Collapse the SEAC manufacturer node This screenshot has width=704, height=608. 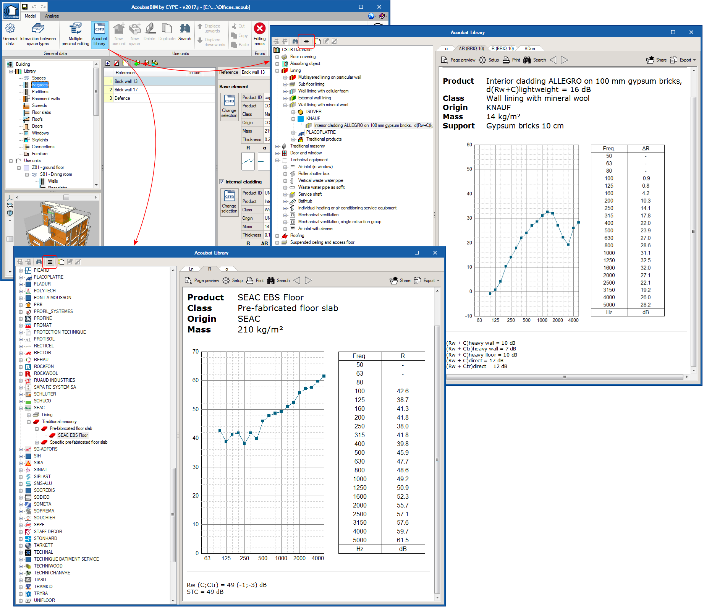pyautogui.click(x=21, y=408)
